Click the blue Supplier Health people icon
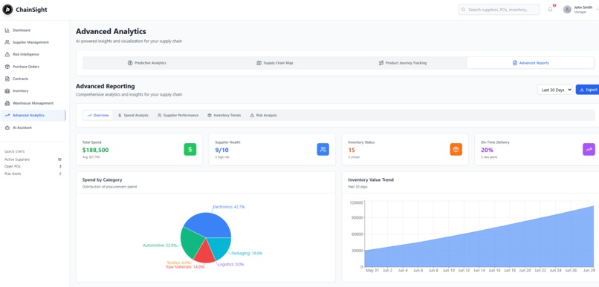Image resolution: width=599 pixels, height=287 pixels. tap(323, 149)
